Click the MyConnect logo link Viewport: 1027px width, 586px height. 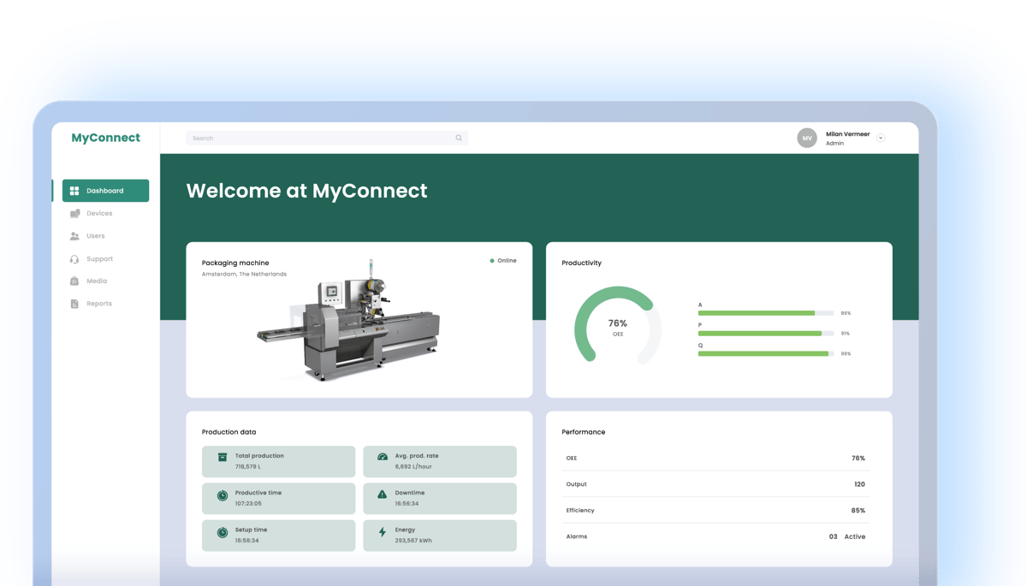coord(105,138)
